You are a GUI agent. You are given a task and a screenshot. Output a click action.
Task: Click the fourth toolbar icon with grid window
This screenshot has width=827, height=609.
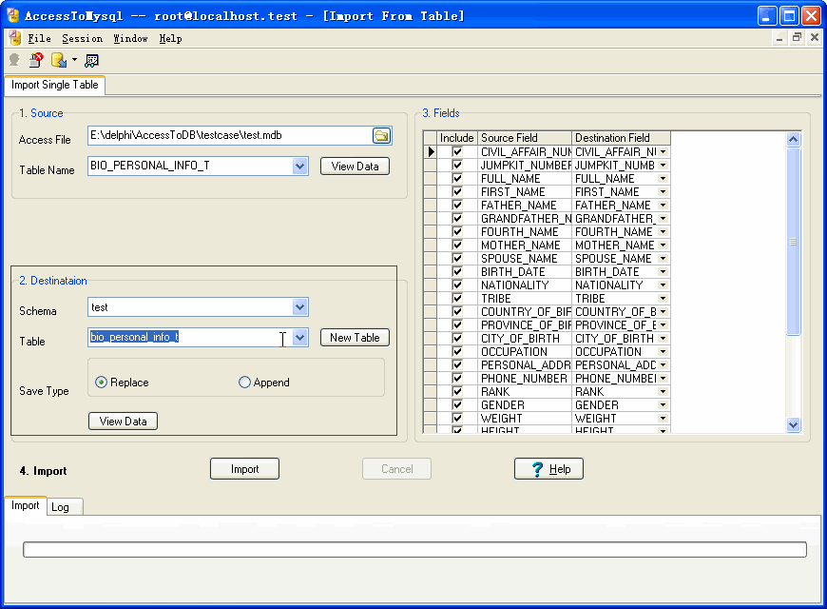click(92, 61)
